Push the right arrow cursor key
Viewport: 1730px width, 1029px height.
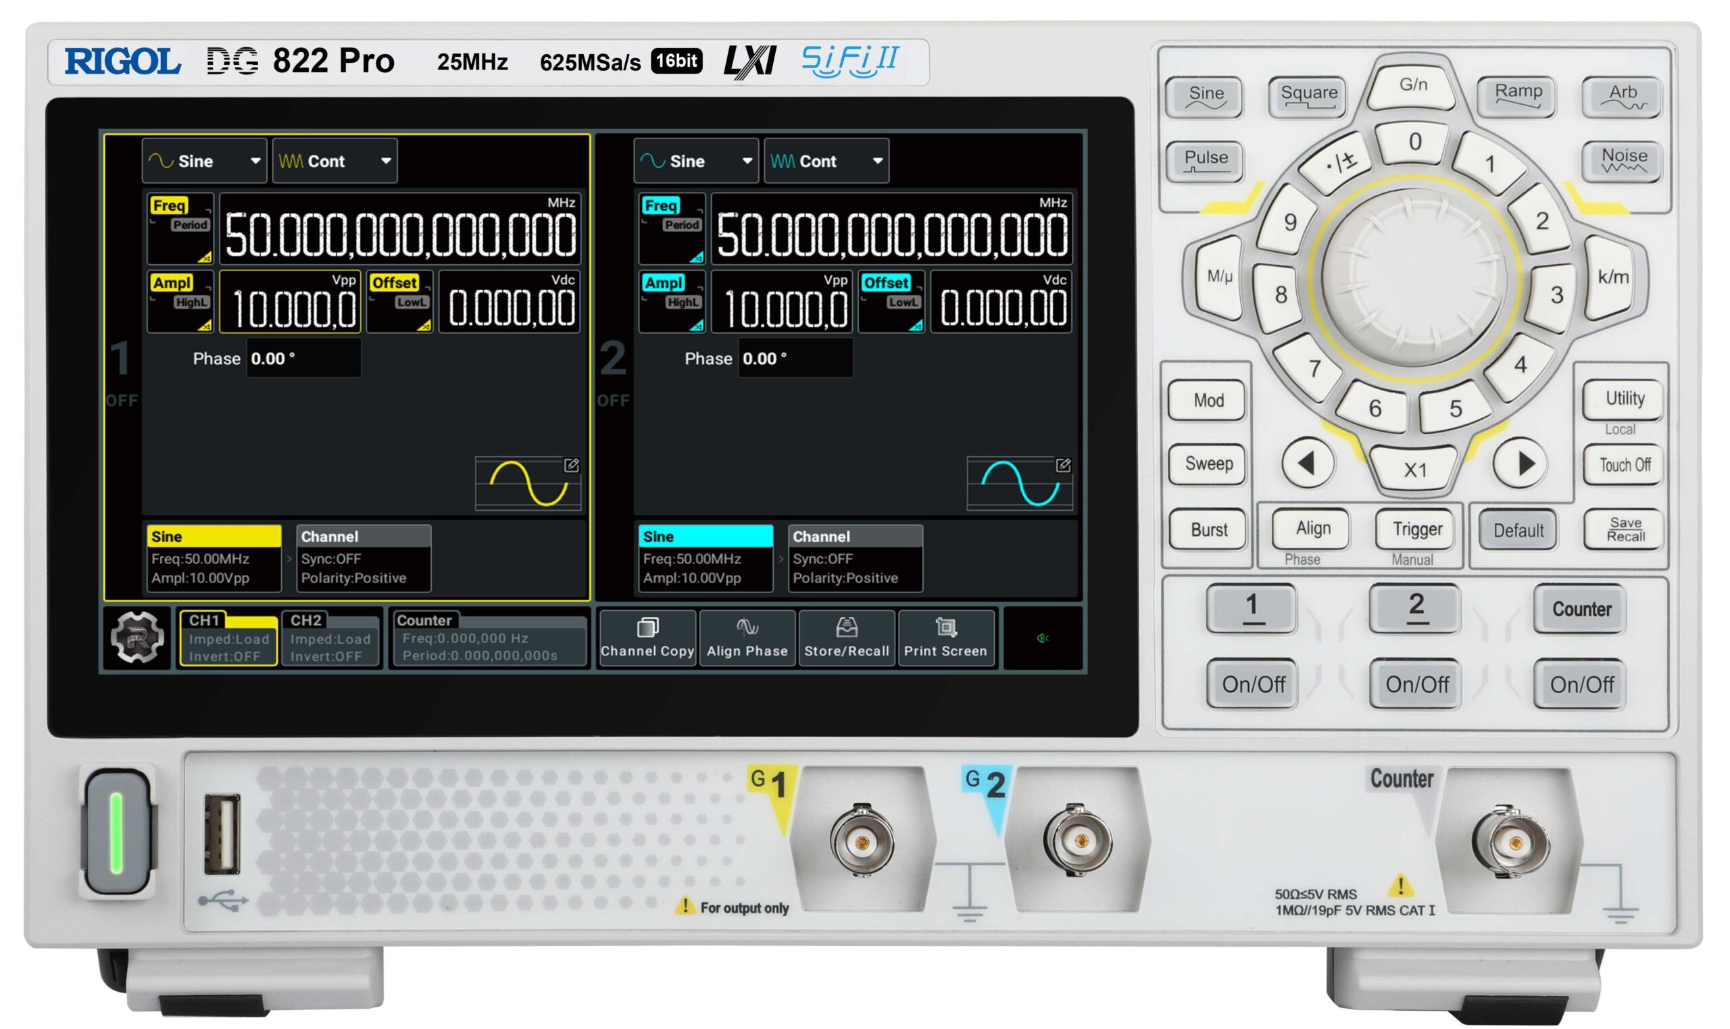(1519, 463)
